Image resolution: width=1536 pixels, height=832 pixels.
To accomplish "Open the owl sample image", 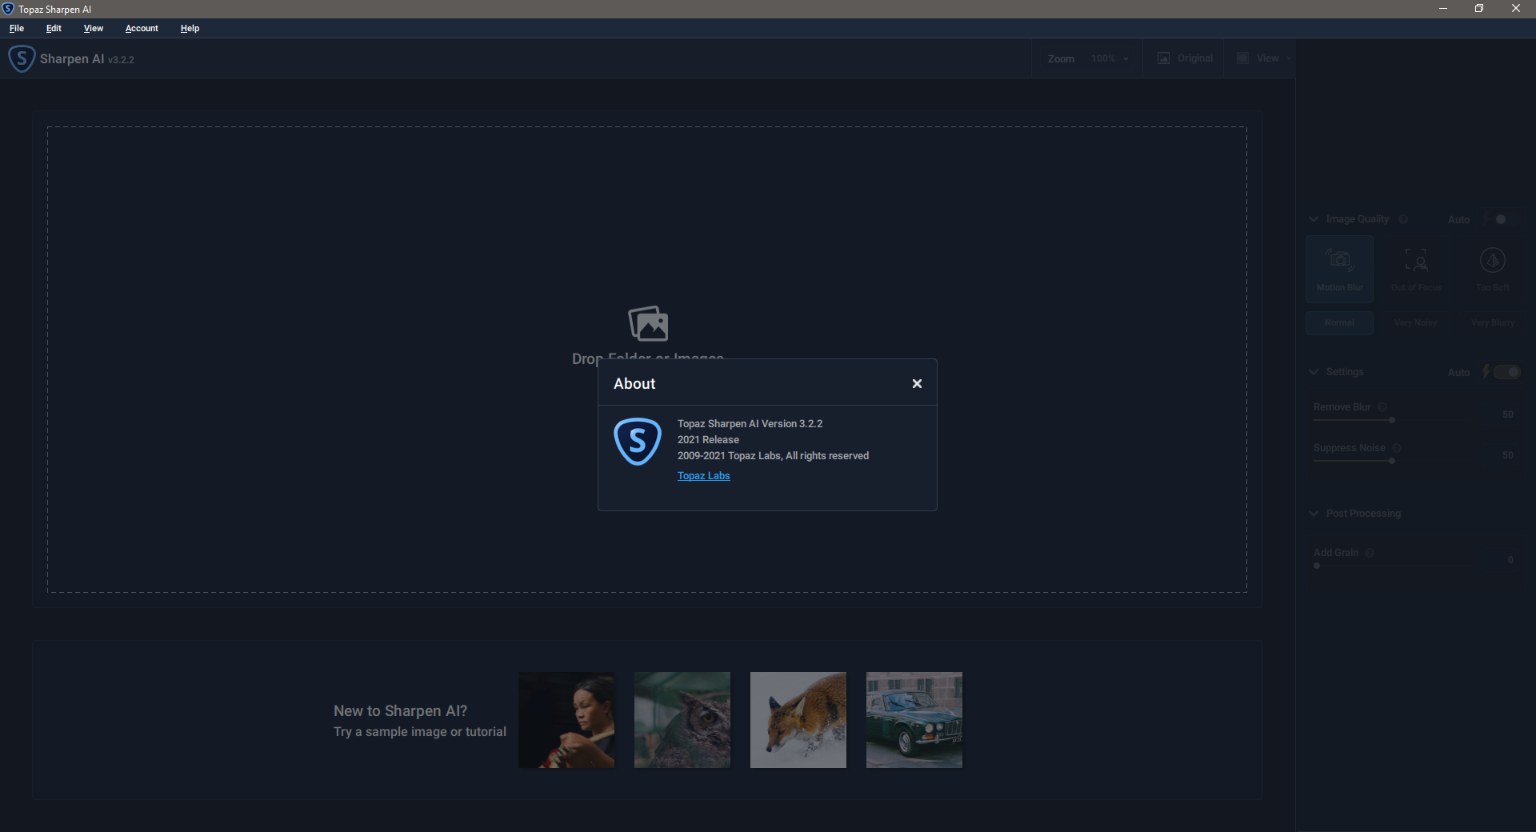I will click(682, 720).
